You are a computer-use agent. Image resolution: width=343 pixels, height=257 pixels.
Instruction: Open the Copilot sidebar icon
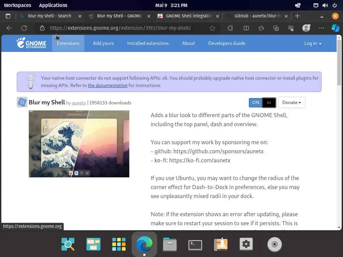pos(336,28)
